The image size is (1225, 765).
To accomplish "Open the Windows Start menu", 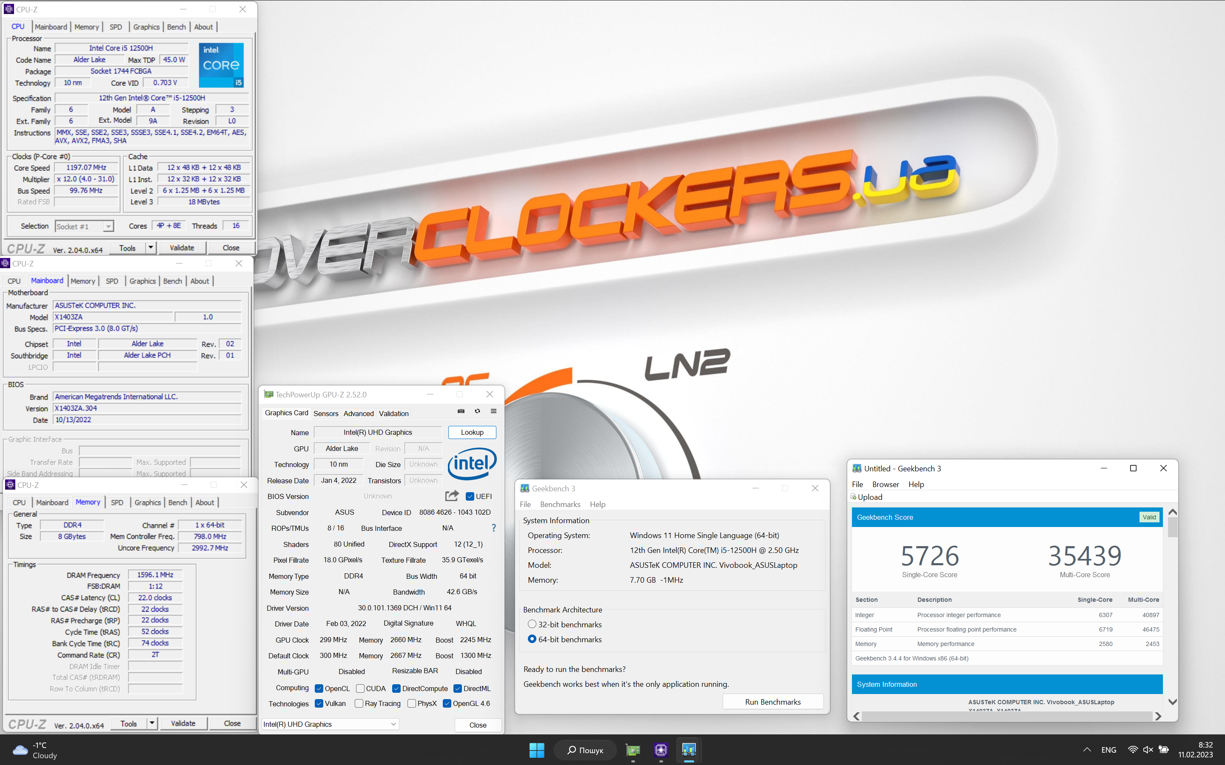I will pyautogui.click(x=536, y=750).
